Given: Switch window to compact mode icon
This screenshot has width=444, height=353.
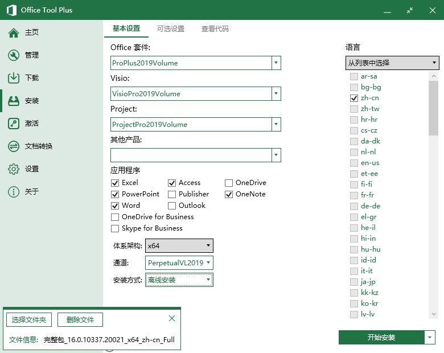Looking at the screenshot, I should tap(410, 10).
